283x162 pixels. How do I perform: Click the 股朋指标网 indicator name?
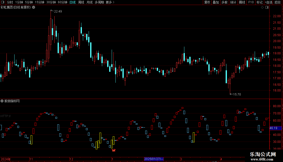[12, 101]
